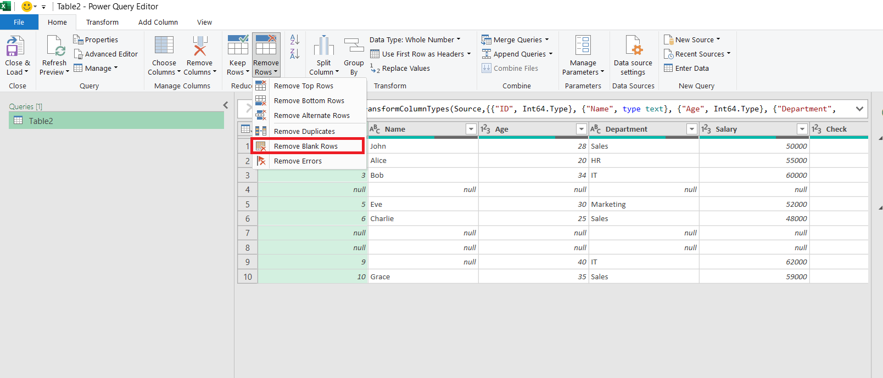883x378 pixels.
Task: Open query Properties
Action: pos(96,40)
